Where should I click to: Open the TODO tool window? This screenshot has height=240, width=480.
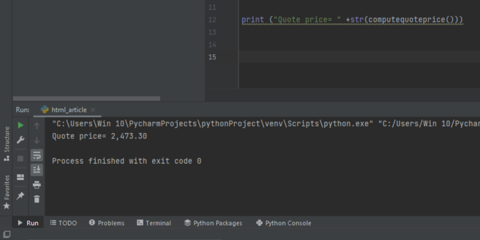[x=63, y=223]
